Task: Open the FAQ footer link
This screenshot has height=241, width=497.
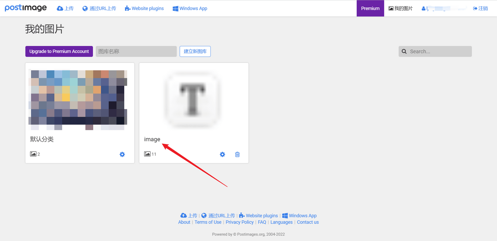Action: (262, 222)
